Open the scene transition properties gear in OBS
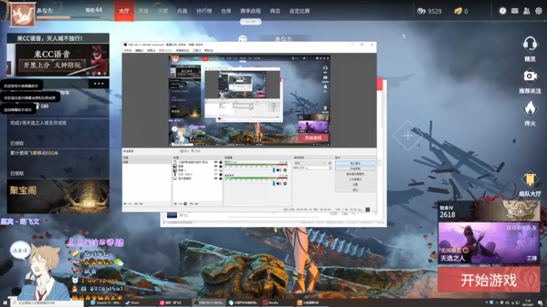 tap(330, 163)
